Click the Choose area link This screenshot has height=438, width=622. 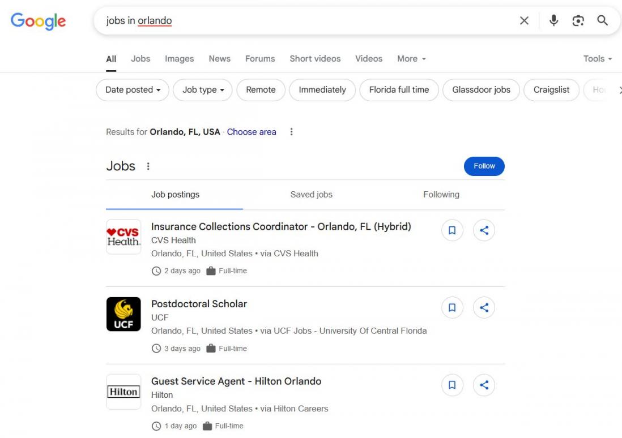[252, 132]
